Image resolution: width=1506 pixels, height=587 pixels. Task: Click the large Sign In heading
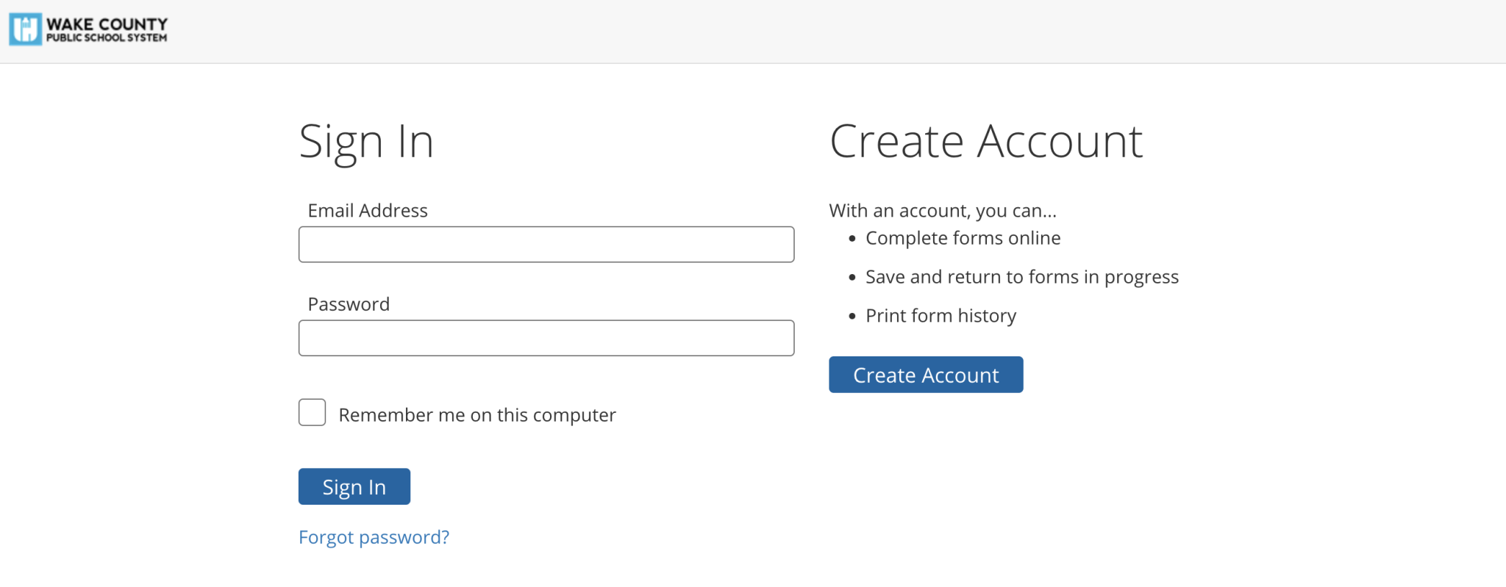tap(366, 141)
